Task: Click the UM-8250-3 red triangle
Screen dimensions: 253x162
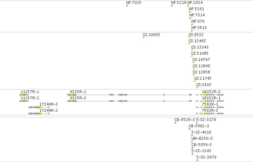Action: pos(192,141)
